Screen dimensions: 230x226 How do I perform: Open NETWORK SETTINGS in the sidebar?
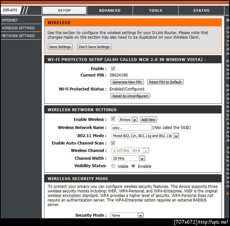point(18,36)
